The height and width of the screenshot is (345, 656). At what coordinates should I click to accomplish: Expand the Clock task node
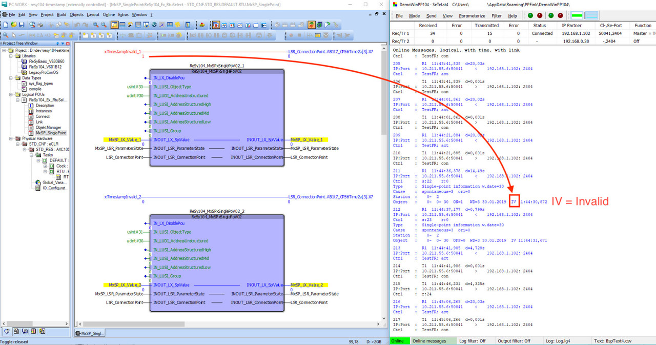[x=45, y=166]
